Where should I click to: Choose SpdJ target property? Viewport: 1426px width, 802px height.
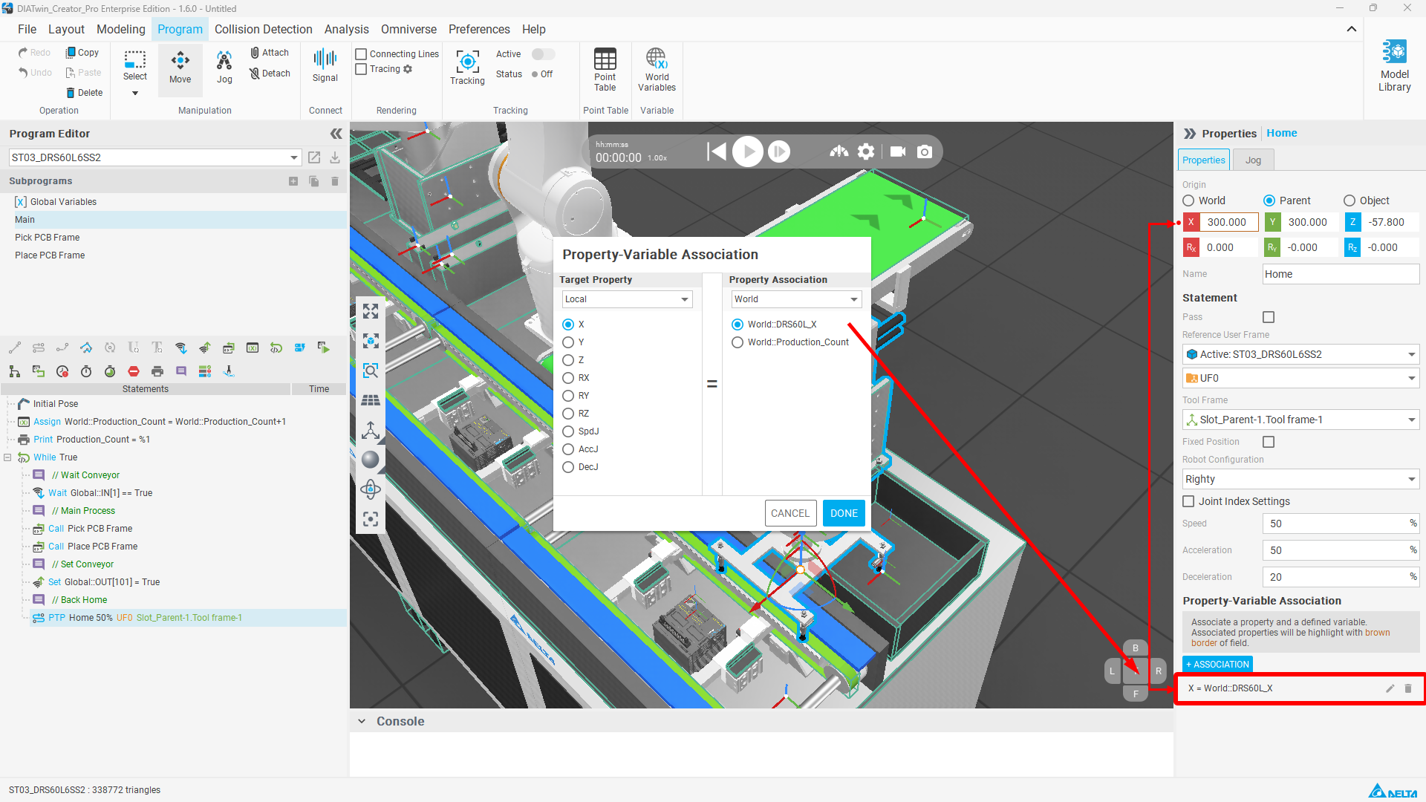[x=568, y=431]
